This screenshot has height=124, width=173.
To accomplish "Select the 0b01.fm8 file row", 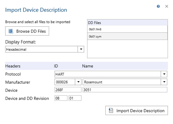I will (x=127, y=29).
